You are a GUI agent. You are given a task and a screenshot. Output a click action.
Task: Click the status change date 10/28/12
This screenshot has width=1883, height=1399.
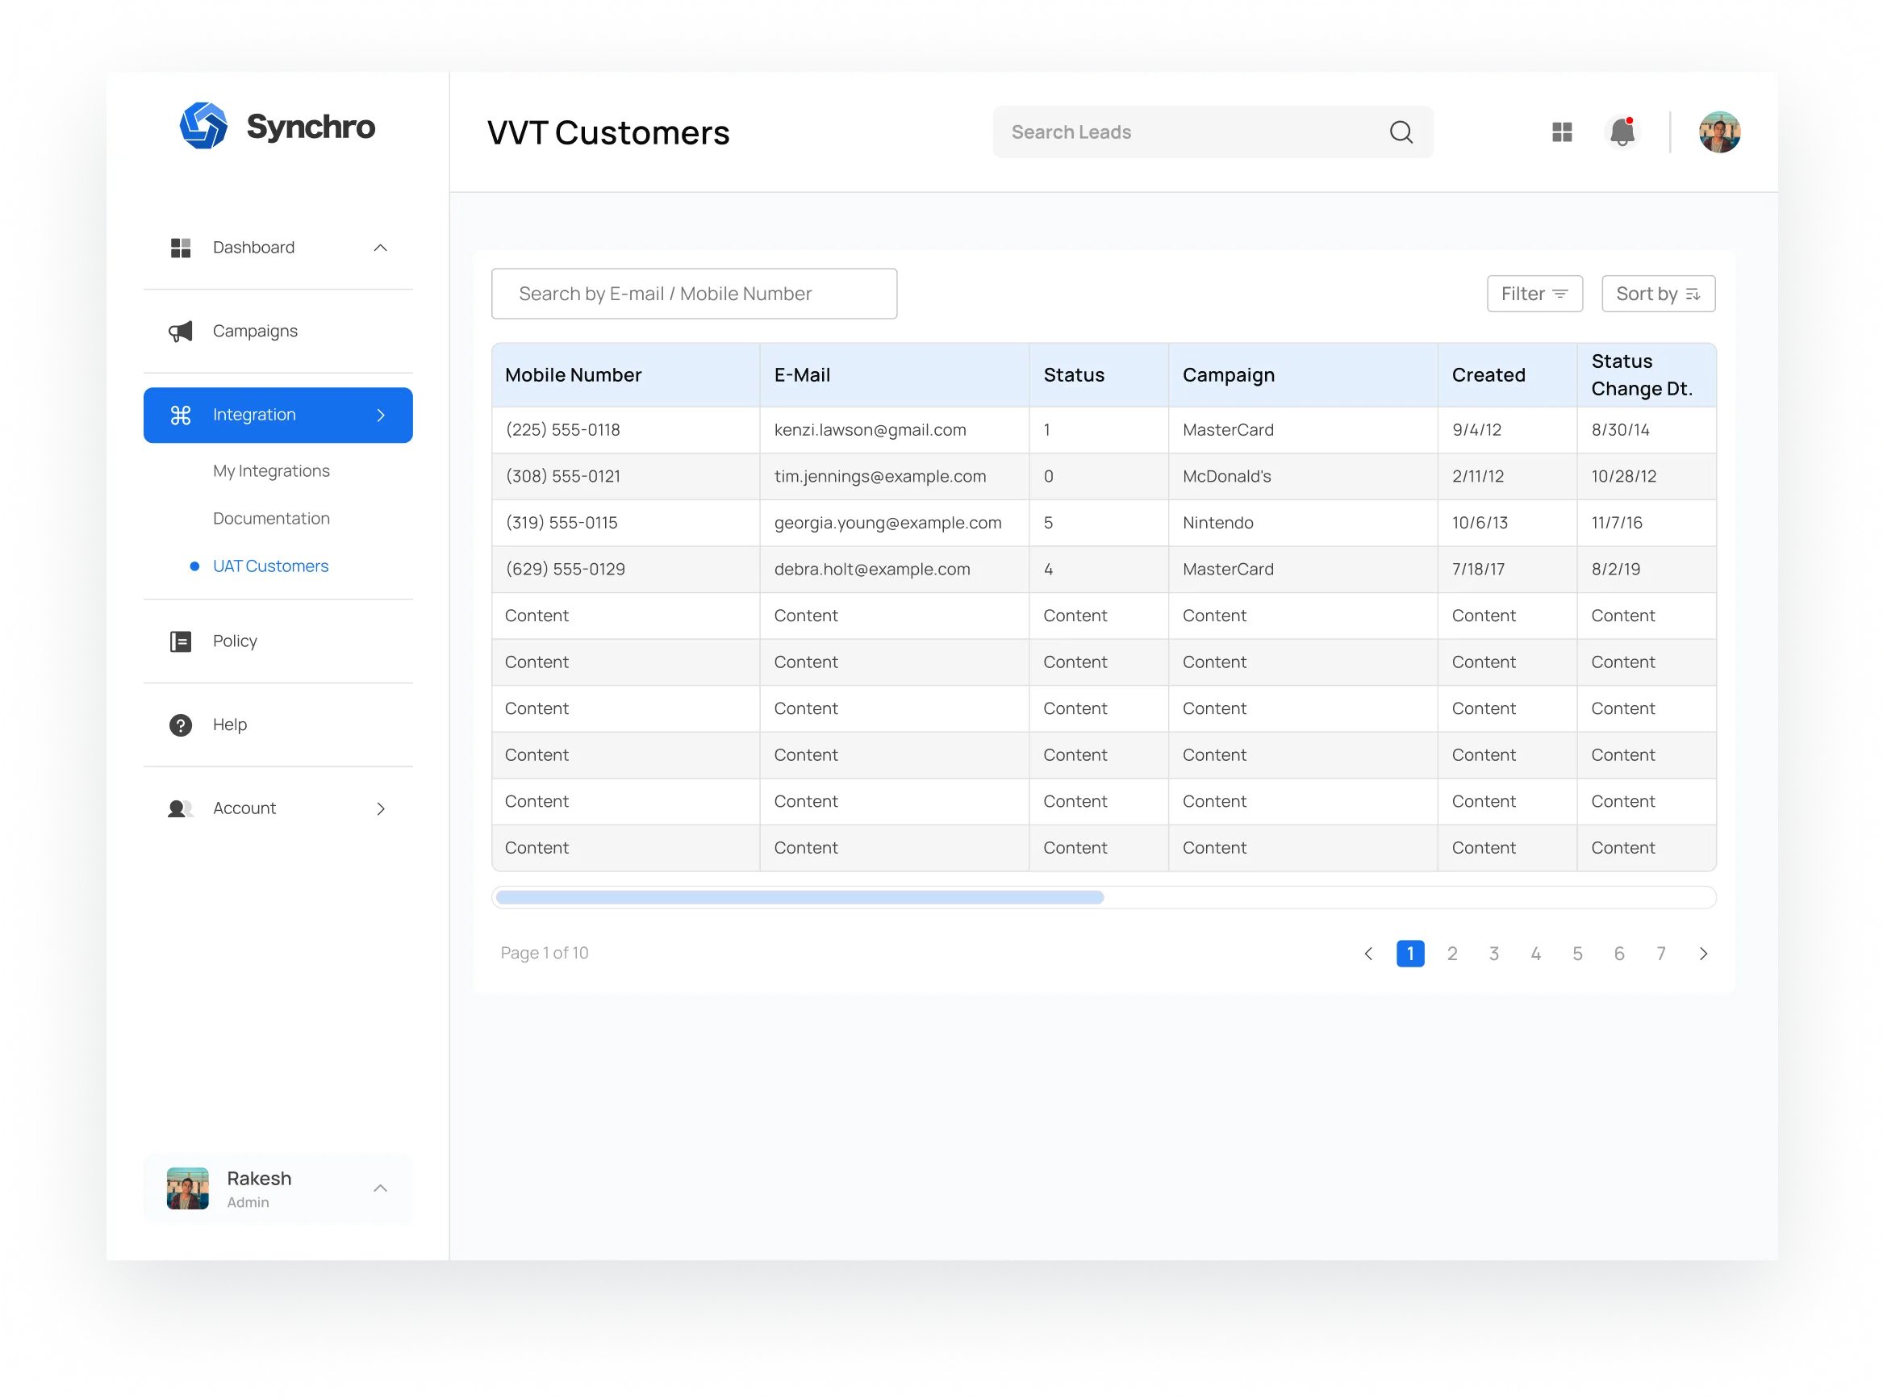point(1623,477)
